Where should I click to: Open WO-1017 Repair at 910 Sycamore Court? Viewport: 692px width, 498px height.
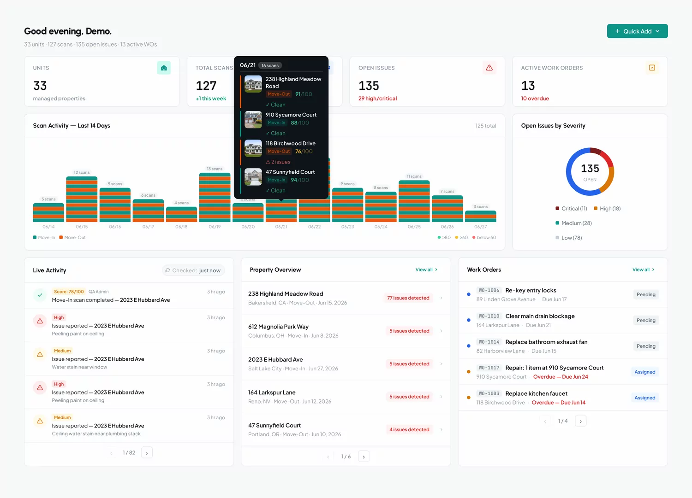[563, 372]
